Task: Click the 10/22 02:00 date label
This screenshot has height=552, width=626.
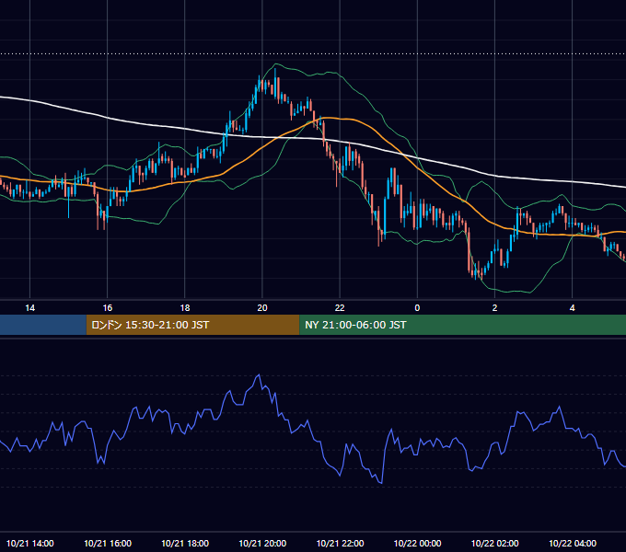Action: click(494, 543)
